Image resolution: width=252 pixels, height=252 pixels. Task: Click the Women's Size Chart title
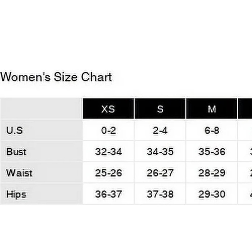56,77
